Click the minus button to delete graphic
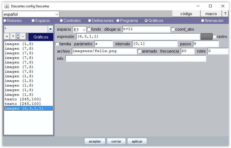The width and height of the screenshot is (231, 148). coord(23,36)
